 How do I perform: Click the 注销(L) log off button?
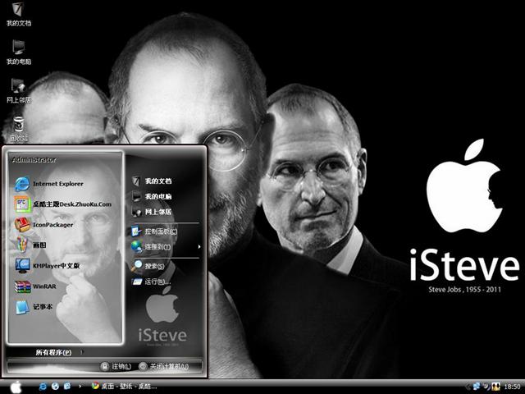point(116,366)
